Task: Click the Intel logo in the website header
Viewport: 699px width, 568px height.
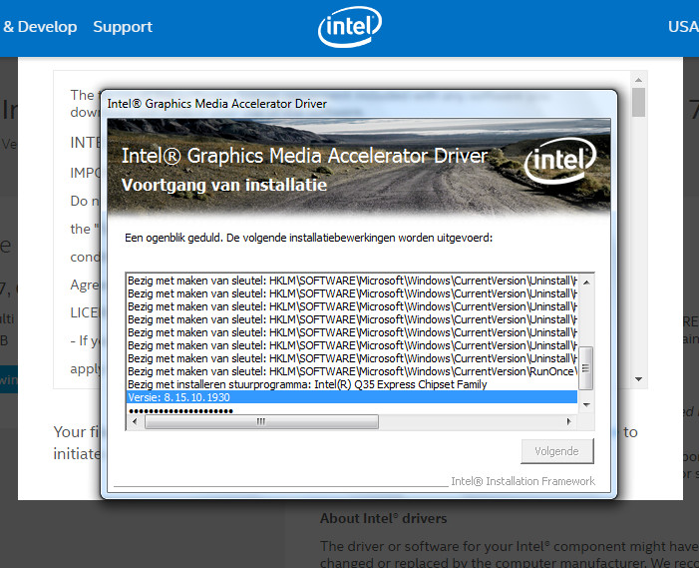Action: (350, 27)
